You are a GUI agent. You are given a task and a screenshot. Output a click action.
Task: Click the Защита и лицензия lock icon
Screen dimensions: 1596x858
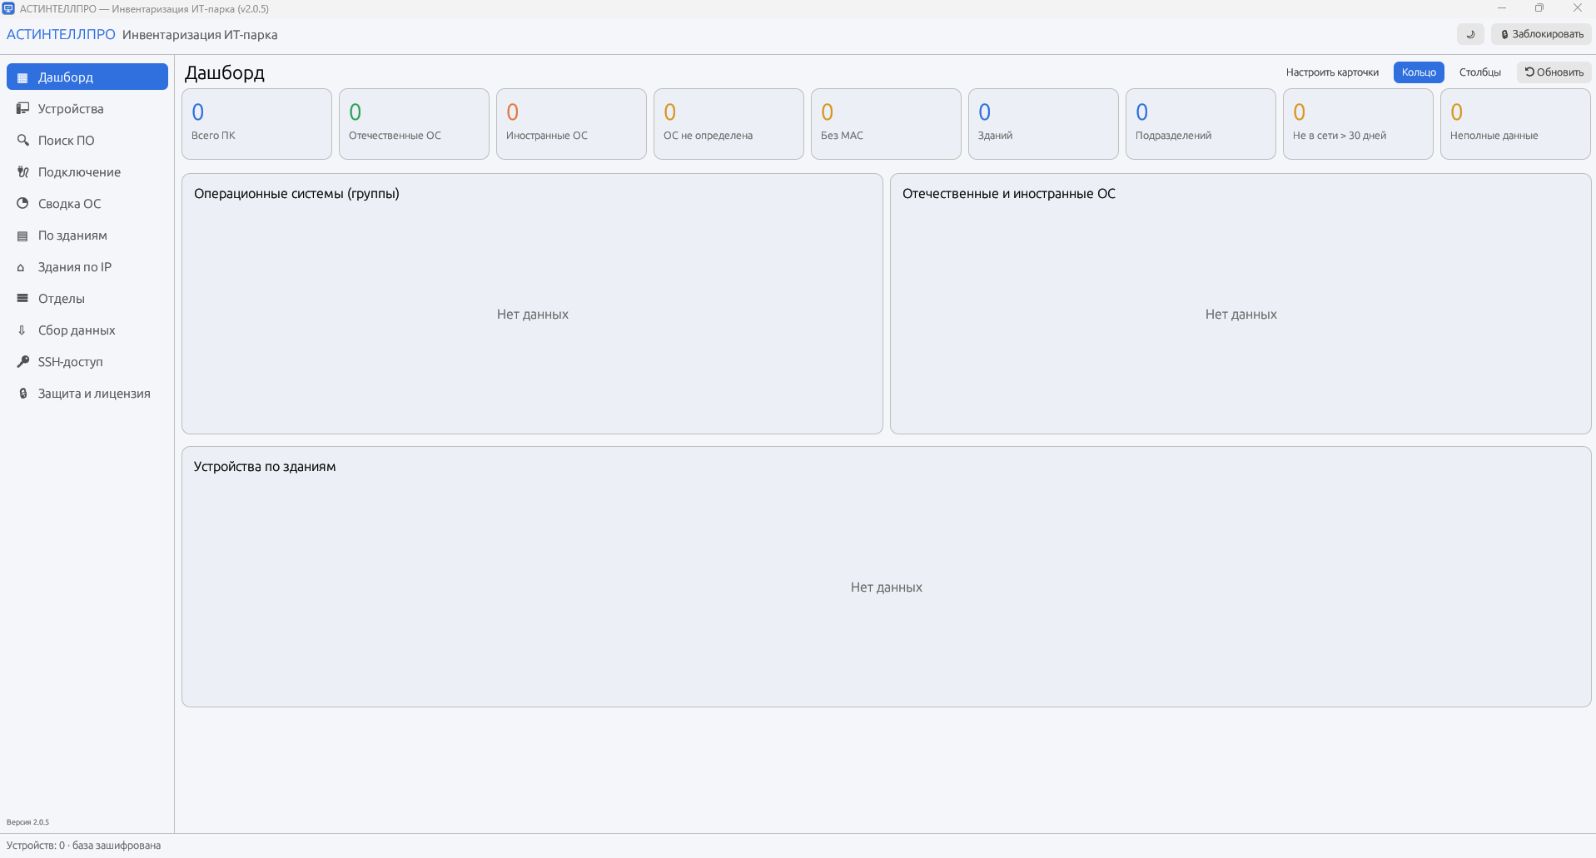click(x=22, y=394)
